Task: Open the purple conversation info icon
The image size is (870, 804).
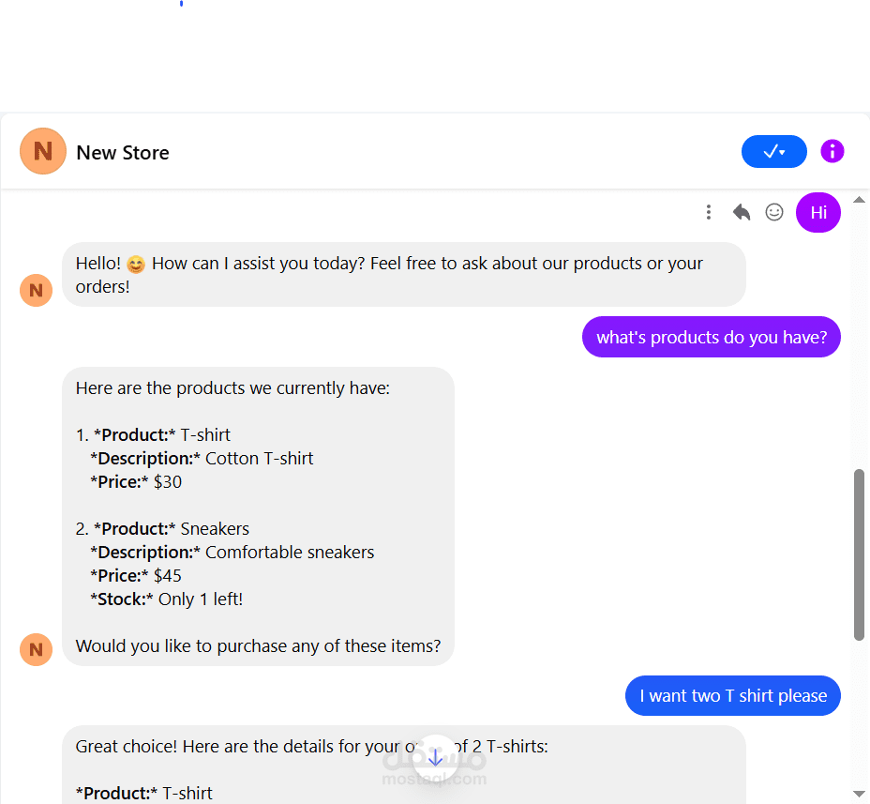Action: [832, 151]
